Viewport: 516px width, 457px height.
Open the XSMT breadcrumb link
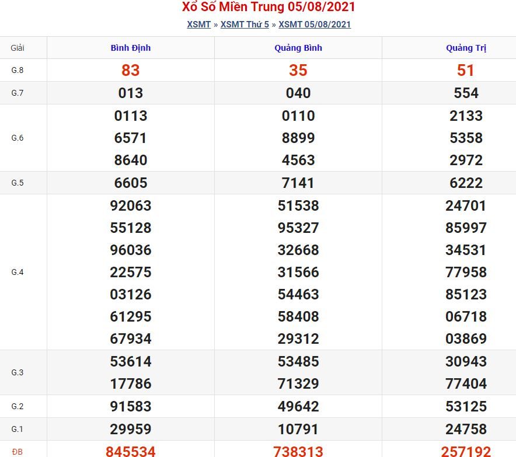pos(198,25)
